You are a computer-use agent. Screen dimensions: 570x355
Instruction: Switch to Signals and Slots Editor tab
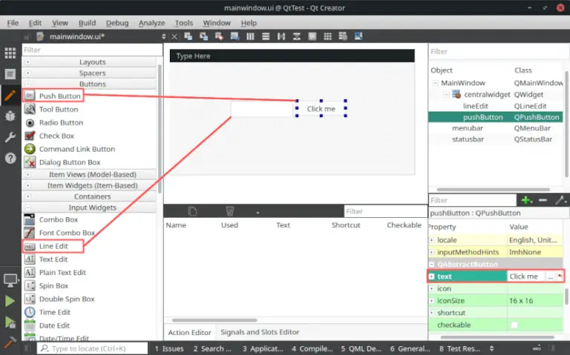(x=260, y=332)
